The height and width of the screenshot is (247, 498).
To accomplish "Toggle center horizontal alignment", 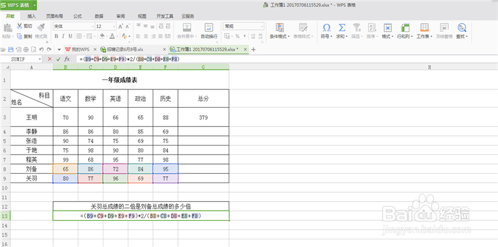I will (146, 36).
